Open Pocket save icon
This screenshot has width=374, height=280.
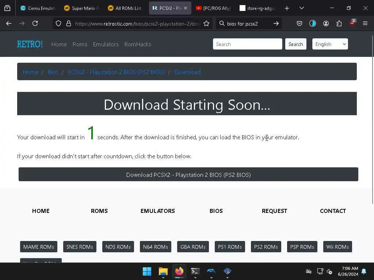click(299, 23)
